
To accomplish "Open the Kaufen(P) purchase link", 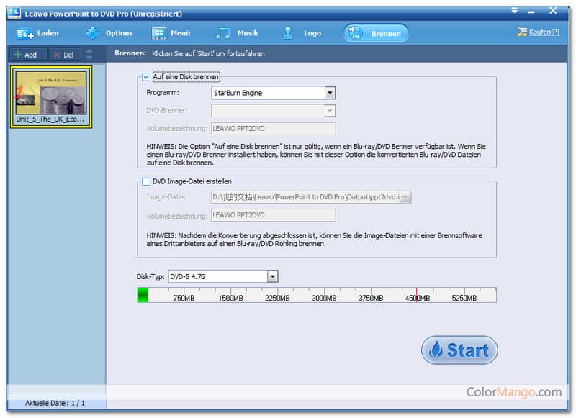I will point(544,32).
